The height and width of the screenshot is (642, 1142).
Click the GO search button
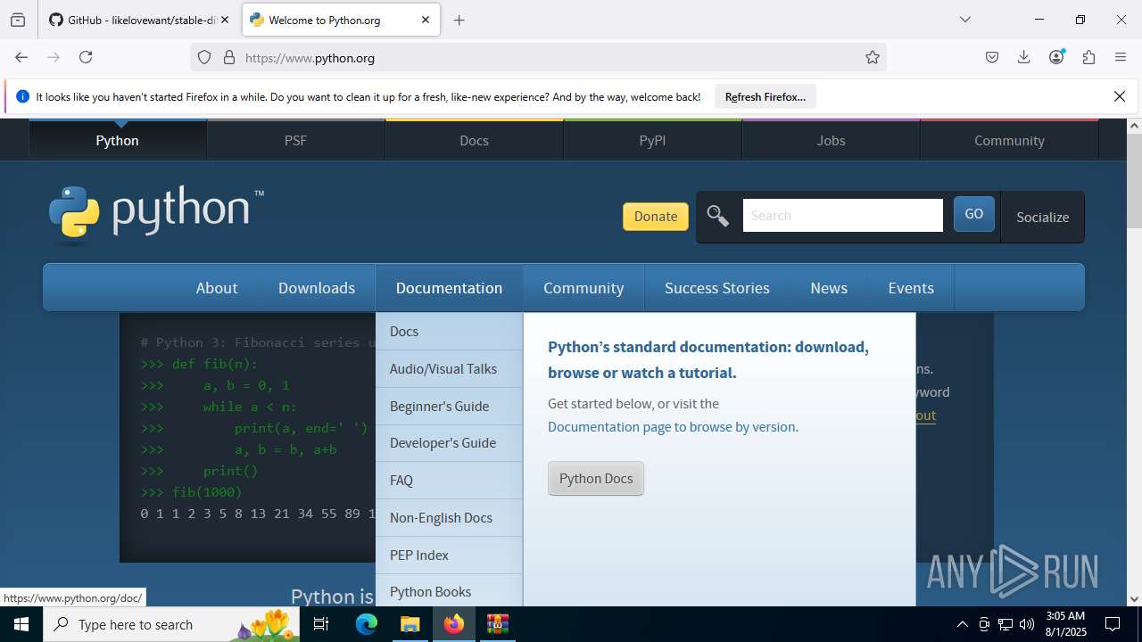[x=974, y=214]
